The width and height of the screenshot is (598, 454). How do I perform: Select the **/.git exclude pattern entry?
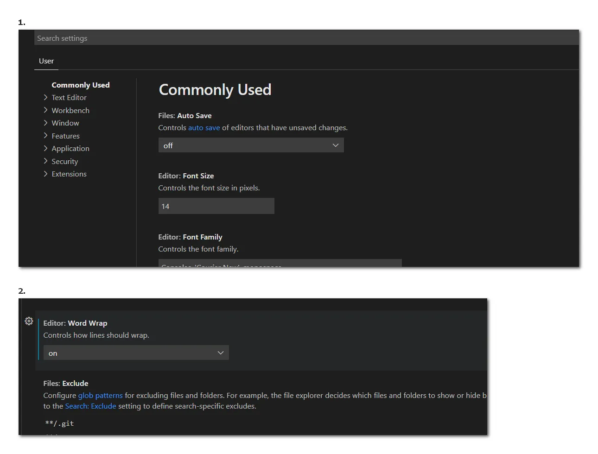[x=60, y=423]
